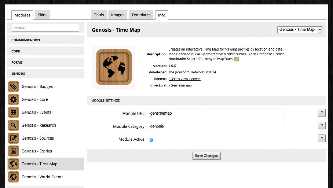Show help for the Module URL field
This screenshot has width=333, height=188.
(x=322, y=113)
